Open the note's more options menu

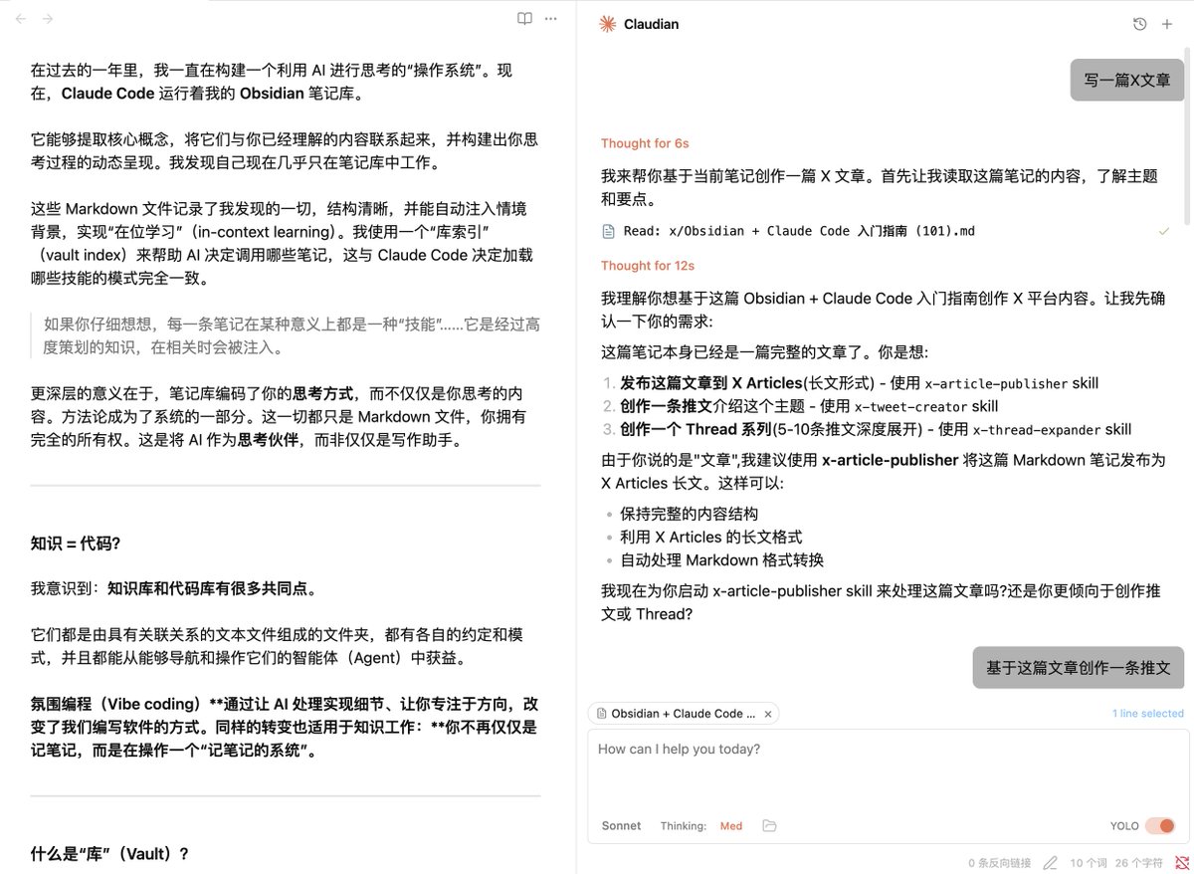[550, 19]
